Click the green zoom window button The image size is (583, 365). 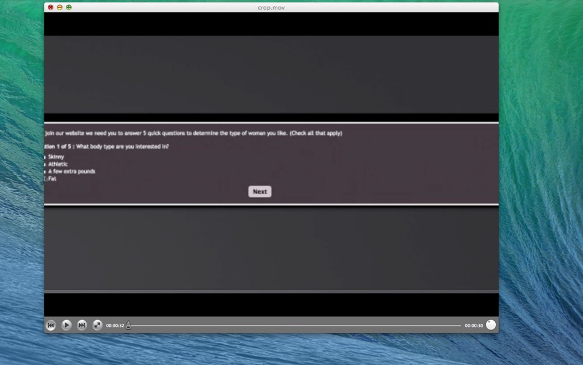(69, 7)
